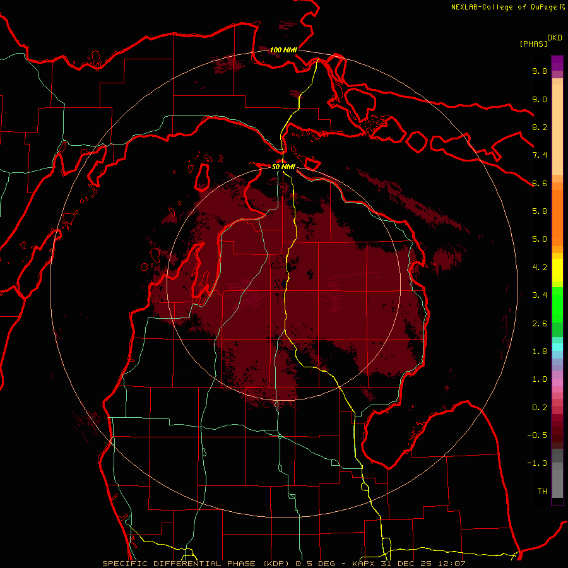This screenshot has height=568, width=568.
Task: Click the -1.3 legend value
Action: click(x=537, y=463)
